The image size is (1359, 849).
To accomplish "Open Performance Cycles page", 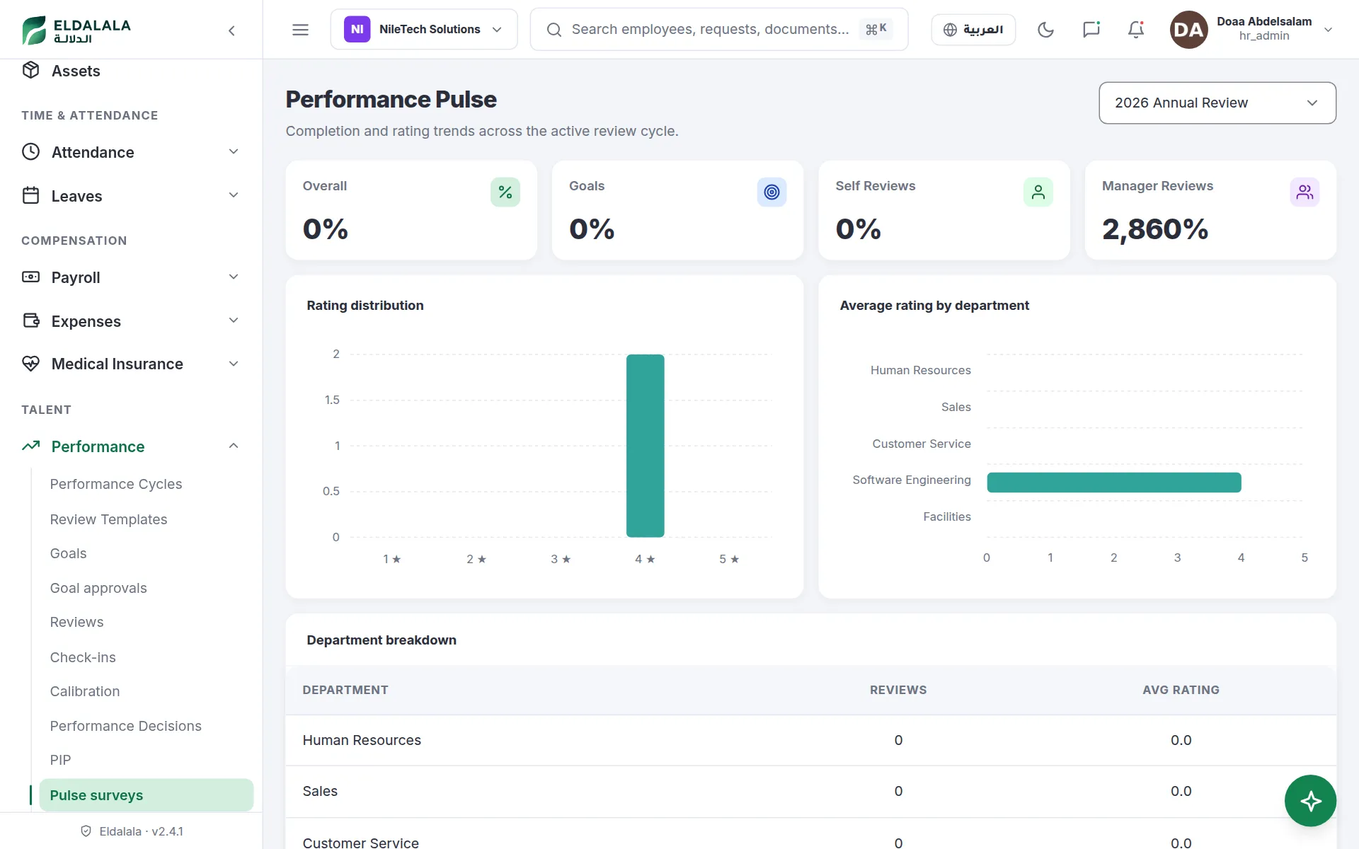I will (116, 484).
